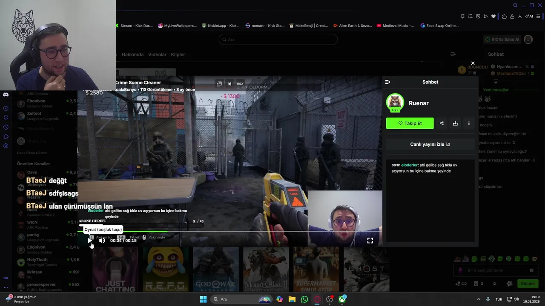The image size is (545, 306).
Task: Open R.E.P.O. category thumbnail
Action: coord(166,269)
